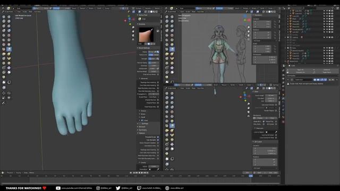The height and width of the screenshot is (191, 340).
Task: Toggle Lock to 3D Cursor checkbox
Action: pos(276,135)
